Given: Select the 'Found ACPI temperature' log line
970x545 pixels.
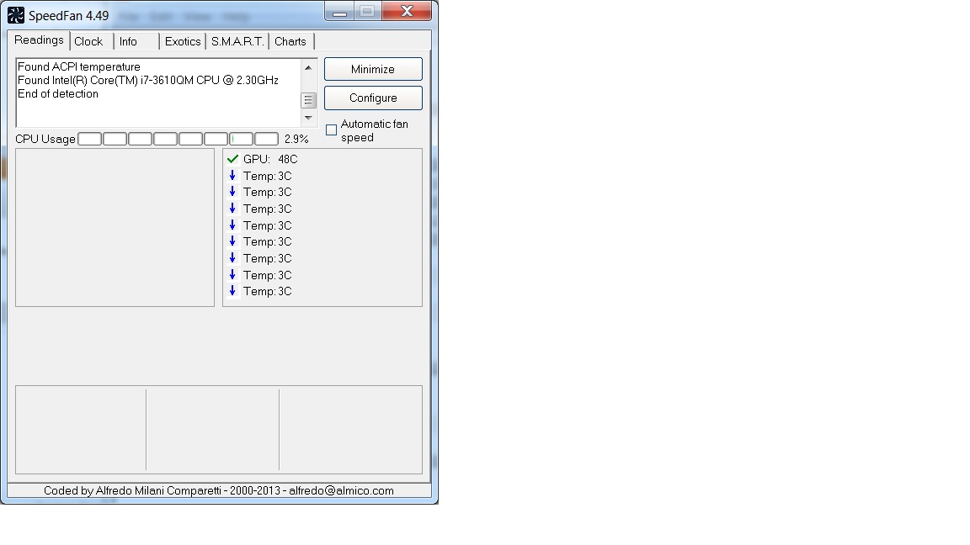Looking at the screenshot, I should point(79,66).
